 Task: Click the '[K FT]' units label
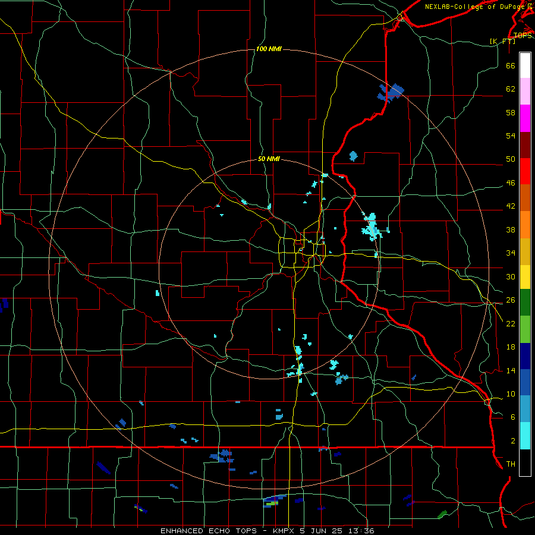tap(502, 41)
